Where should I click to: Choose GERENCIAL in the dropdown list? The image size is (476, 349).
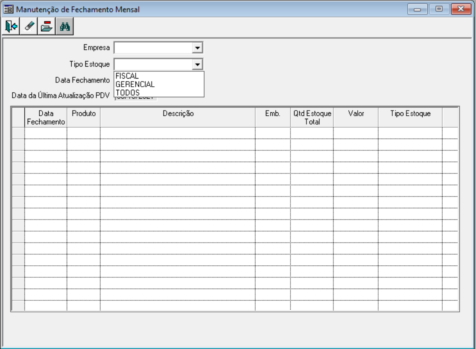click(x=159, y=84)
